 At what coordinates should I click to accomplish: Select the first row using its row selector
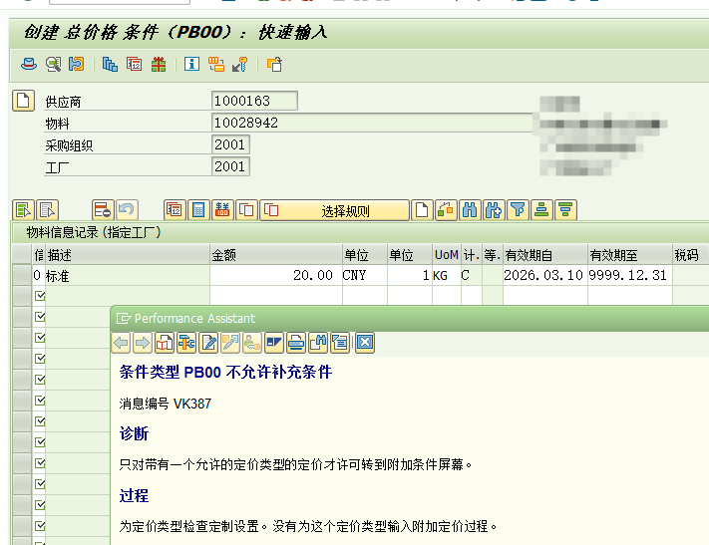click(x=21, y=275)
